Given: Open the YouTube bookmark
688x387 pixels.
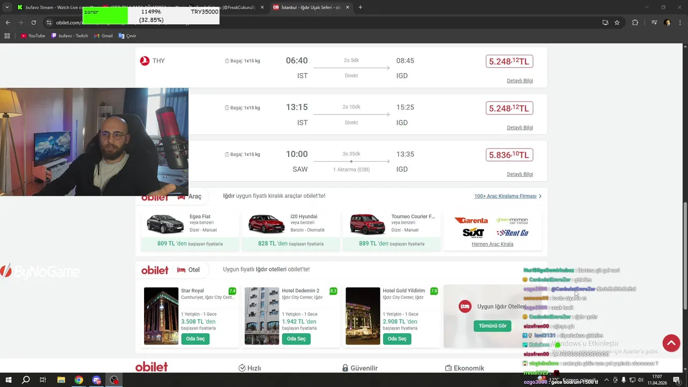Looking at the screenshot, I should click(x=33, y=35).
